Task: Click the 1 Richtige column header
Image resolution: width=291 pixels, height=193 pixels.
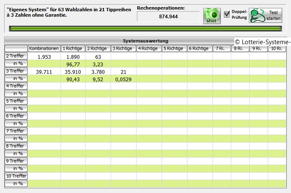Action: (x=73, y=48)
